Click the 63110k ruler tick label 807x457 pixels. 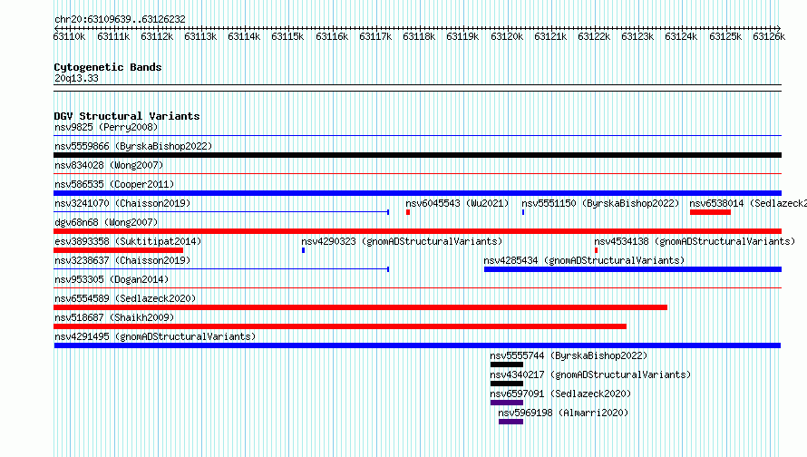tap(70, 36)
